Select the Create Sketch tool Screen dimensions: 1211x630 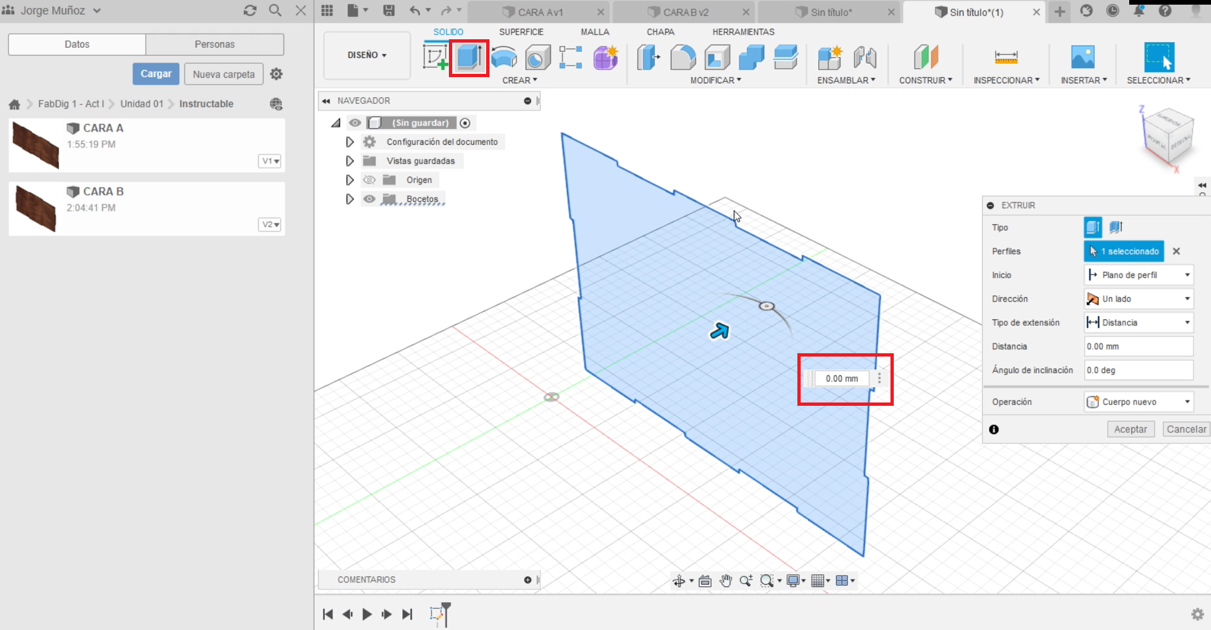436,57
